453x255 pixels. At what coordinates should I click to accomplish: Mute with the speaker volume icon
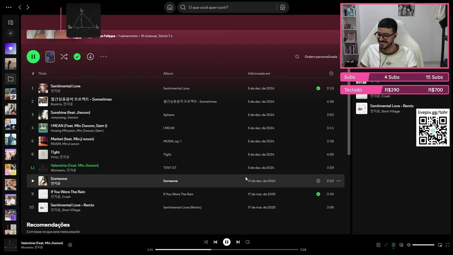click(x=408, y=245)
